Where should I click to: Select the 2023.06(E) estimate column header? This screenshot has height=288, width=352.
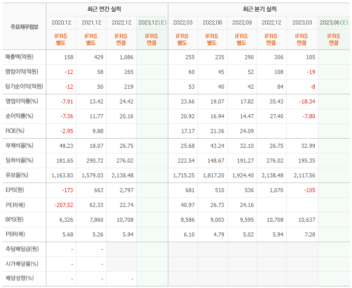point(334,22)
